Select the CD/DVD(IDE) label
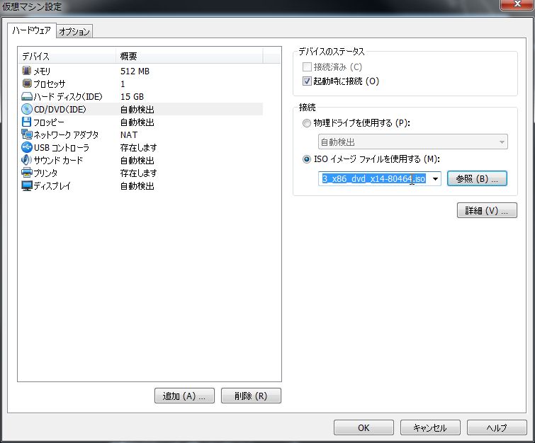 click(60, 110)
